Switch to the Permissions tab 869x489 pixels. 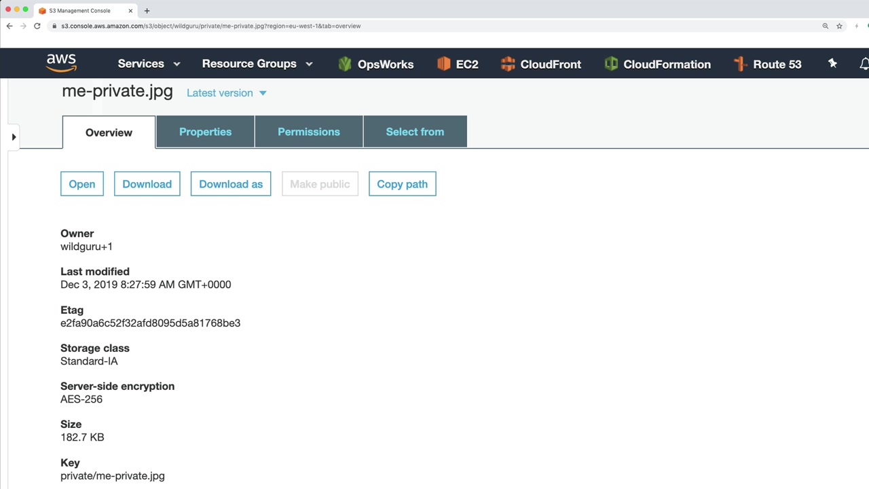coord(309,132)
